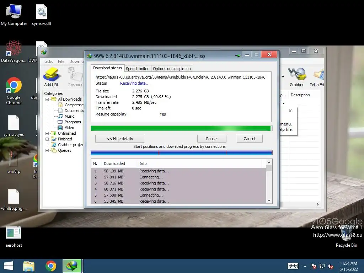This screenshot has width=364, height=273.
Task: Select the Documents category
Action: [71, 111]
